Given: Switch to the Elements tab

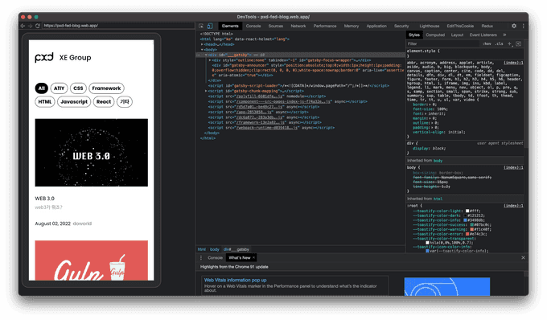Looking at the screenshot, I should 230,27.
